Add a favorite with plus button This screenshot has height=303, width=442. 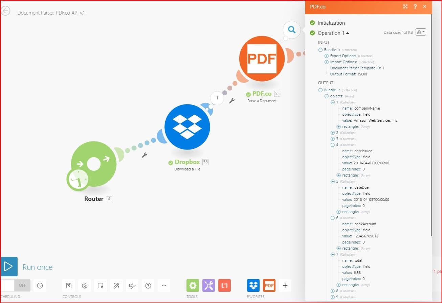click(285, 285)
